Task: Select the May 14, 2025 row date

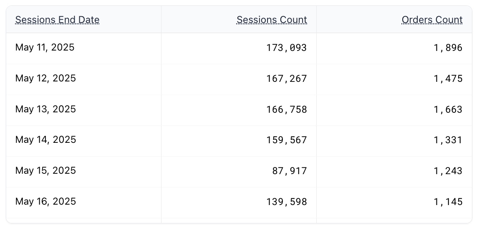Action: (45, 140)
